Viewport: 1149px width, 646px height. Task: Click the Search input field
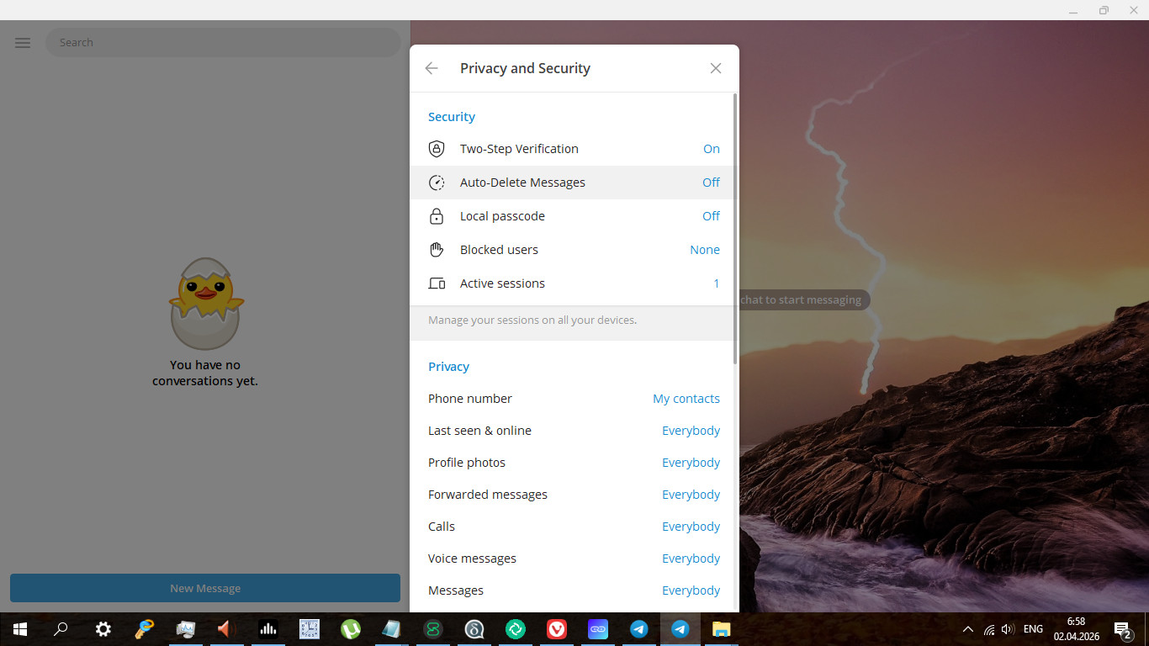pos(223,43)
